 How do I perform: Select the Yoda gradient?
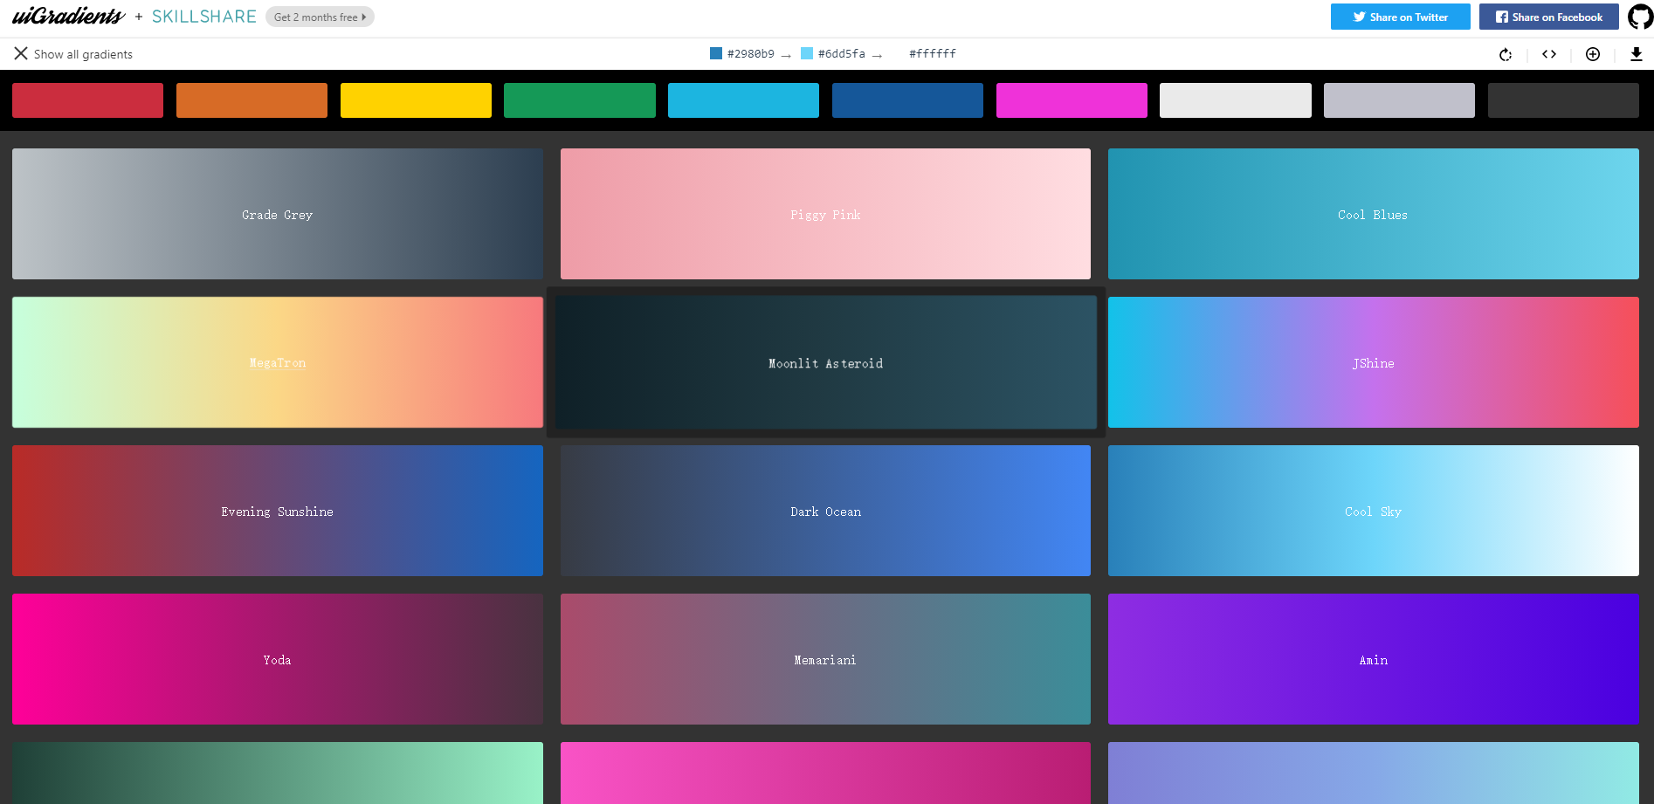pos(278,659)
